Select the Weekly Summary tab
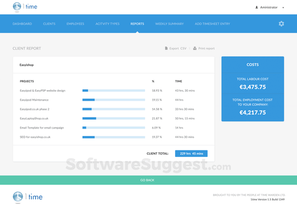Viewport: 297px width, 211px height. click(x=169, y=24)
